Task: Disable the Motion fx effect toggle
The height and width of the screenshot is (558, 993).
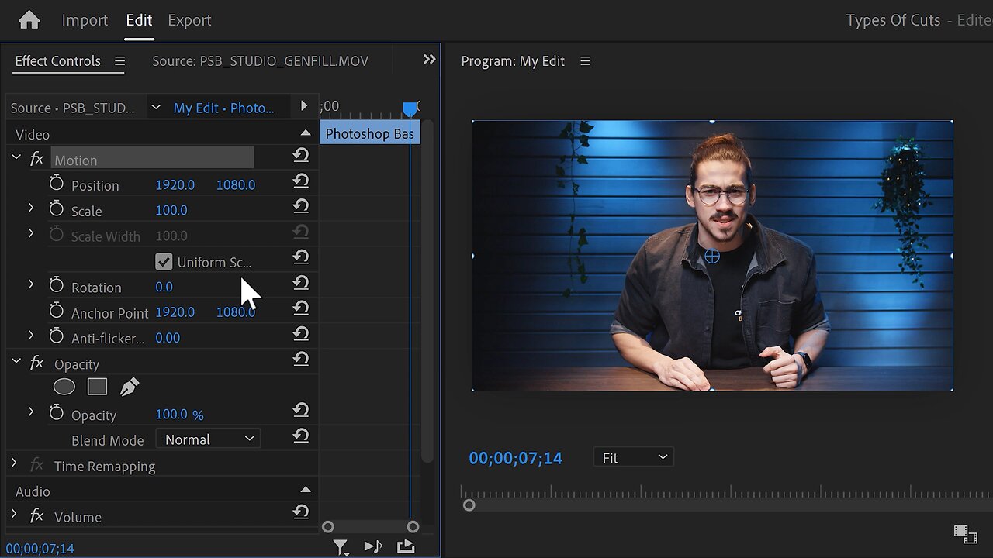Action: 36,160
